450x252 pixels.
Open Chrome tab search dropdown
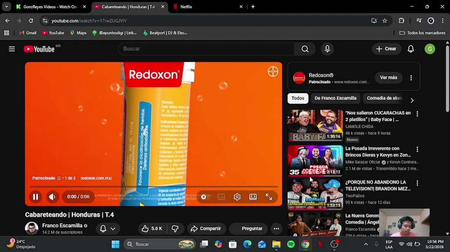coord(6,7)
